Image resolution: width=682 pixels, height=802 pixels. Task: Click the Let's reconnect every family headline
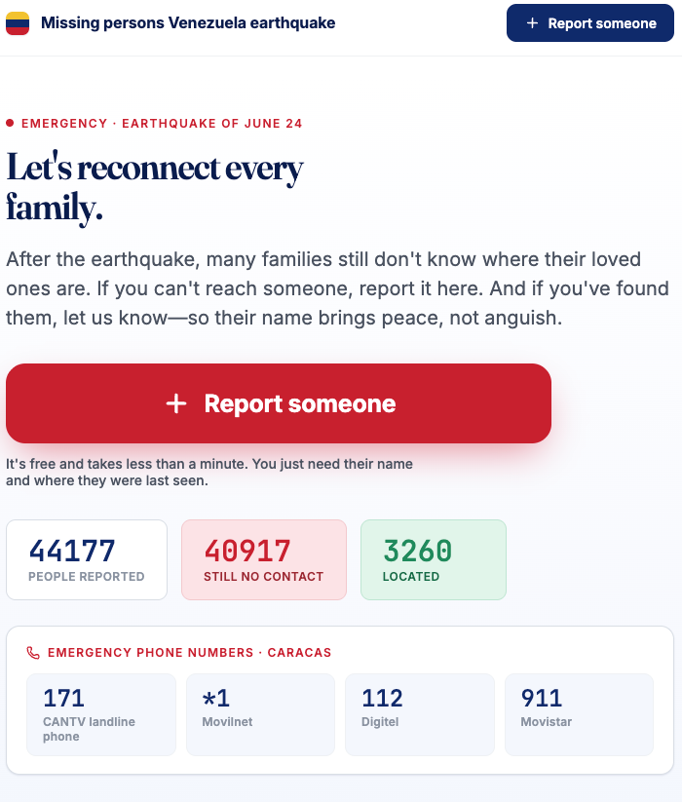[x=154, y=188]
